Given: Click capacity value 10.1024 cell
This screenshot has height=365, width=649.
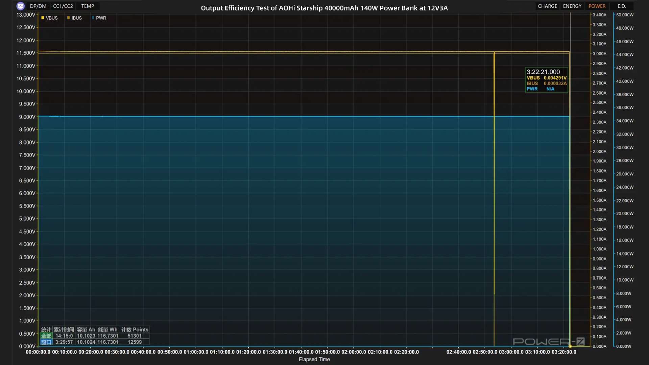Looking at the screenshot, I should click(x=86, y=342).
